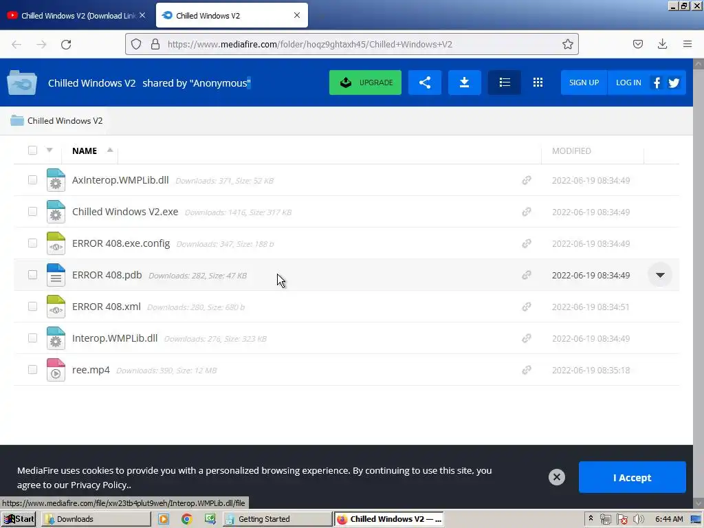Screen dimensions: 704x528
Task: Copy link icon for ERROR 408.pdb
Action: click(x=527, y=275)
